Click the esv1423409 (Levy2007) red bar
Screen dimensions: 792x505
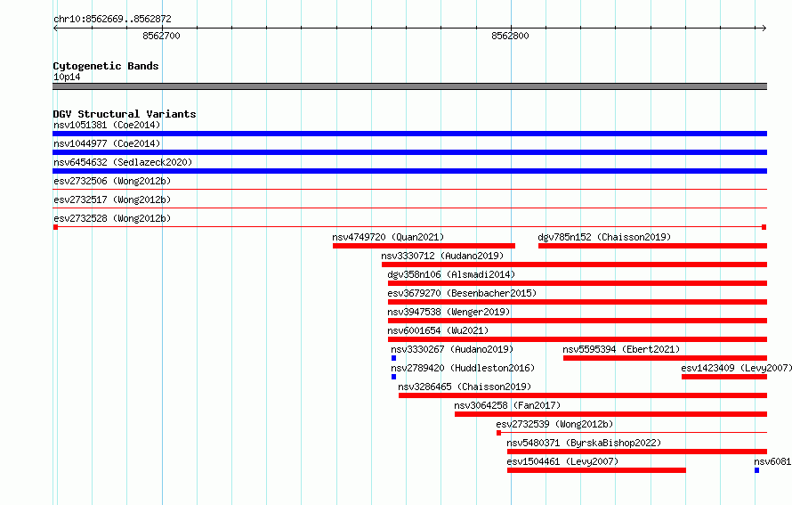click(724, 377)
